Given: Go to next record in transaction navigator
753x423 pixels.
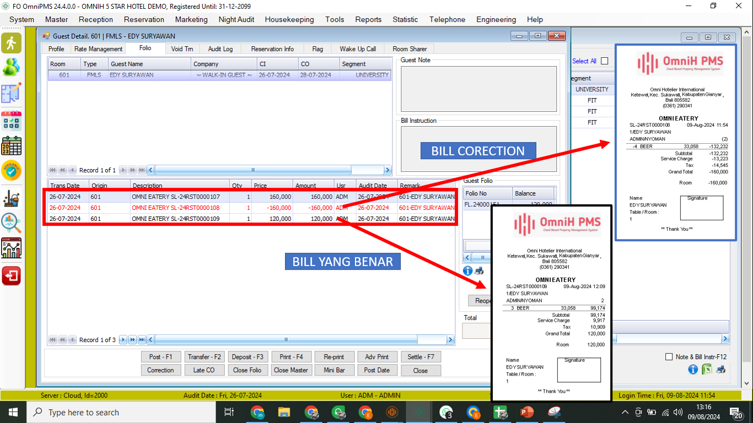Looking at the screenshot, I should click(x=123, y=340).
